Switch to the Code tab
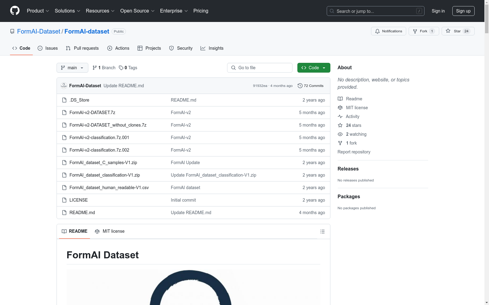This screenshot has width=489, height=305. (21, 48)
